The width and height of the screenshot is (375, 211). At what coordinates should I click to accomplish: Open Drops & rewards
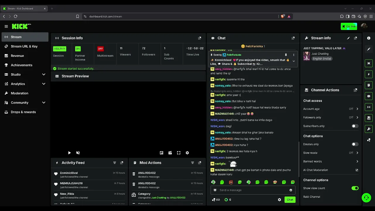pyautogui.click(x=25, y=112)
